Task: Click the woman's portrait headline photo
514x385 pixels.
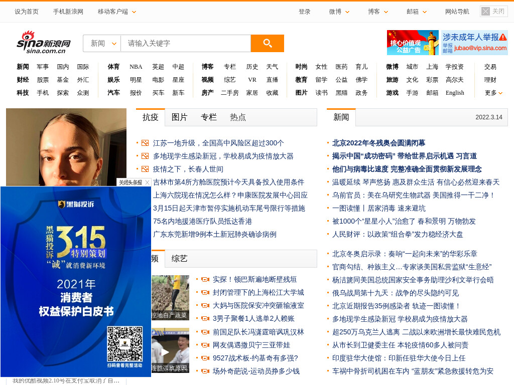Action: 66,147
